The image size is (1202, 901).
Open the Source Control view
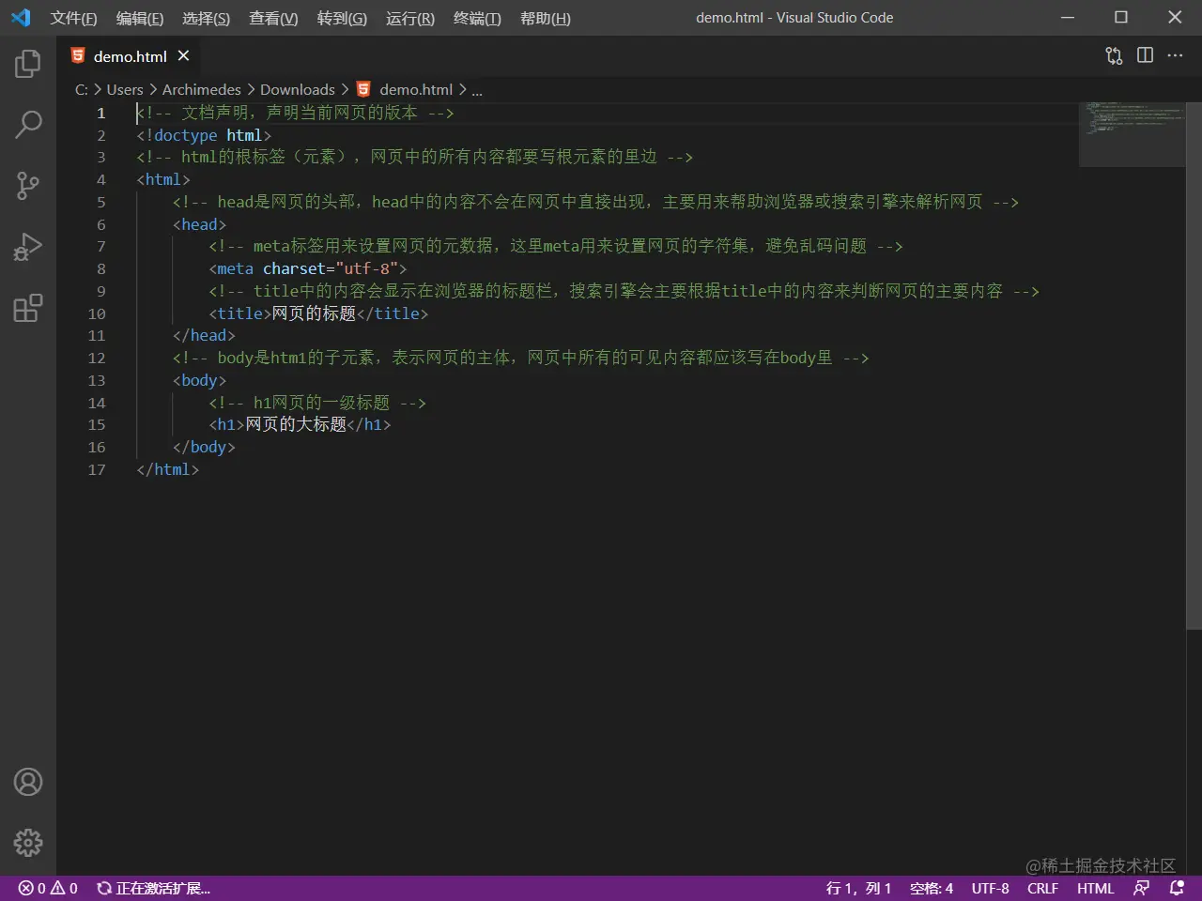click(27, 186)
